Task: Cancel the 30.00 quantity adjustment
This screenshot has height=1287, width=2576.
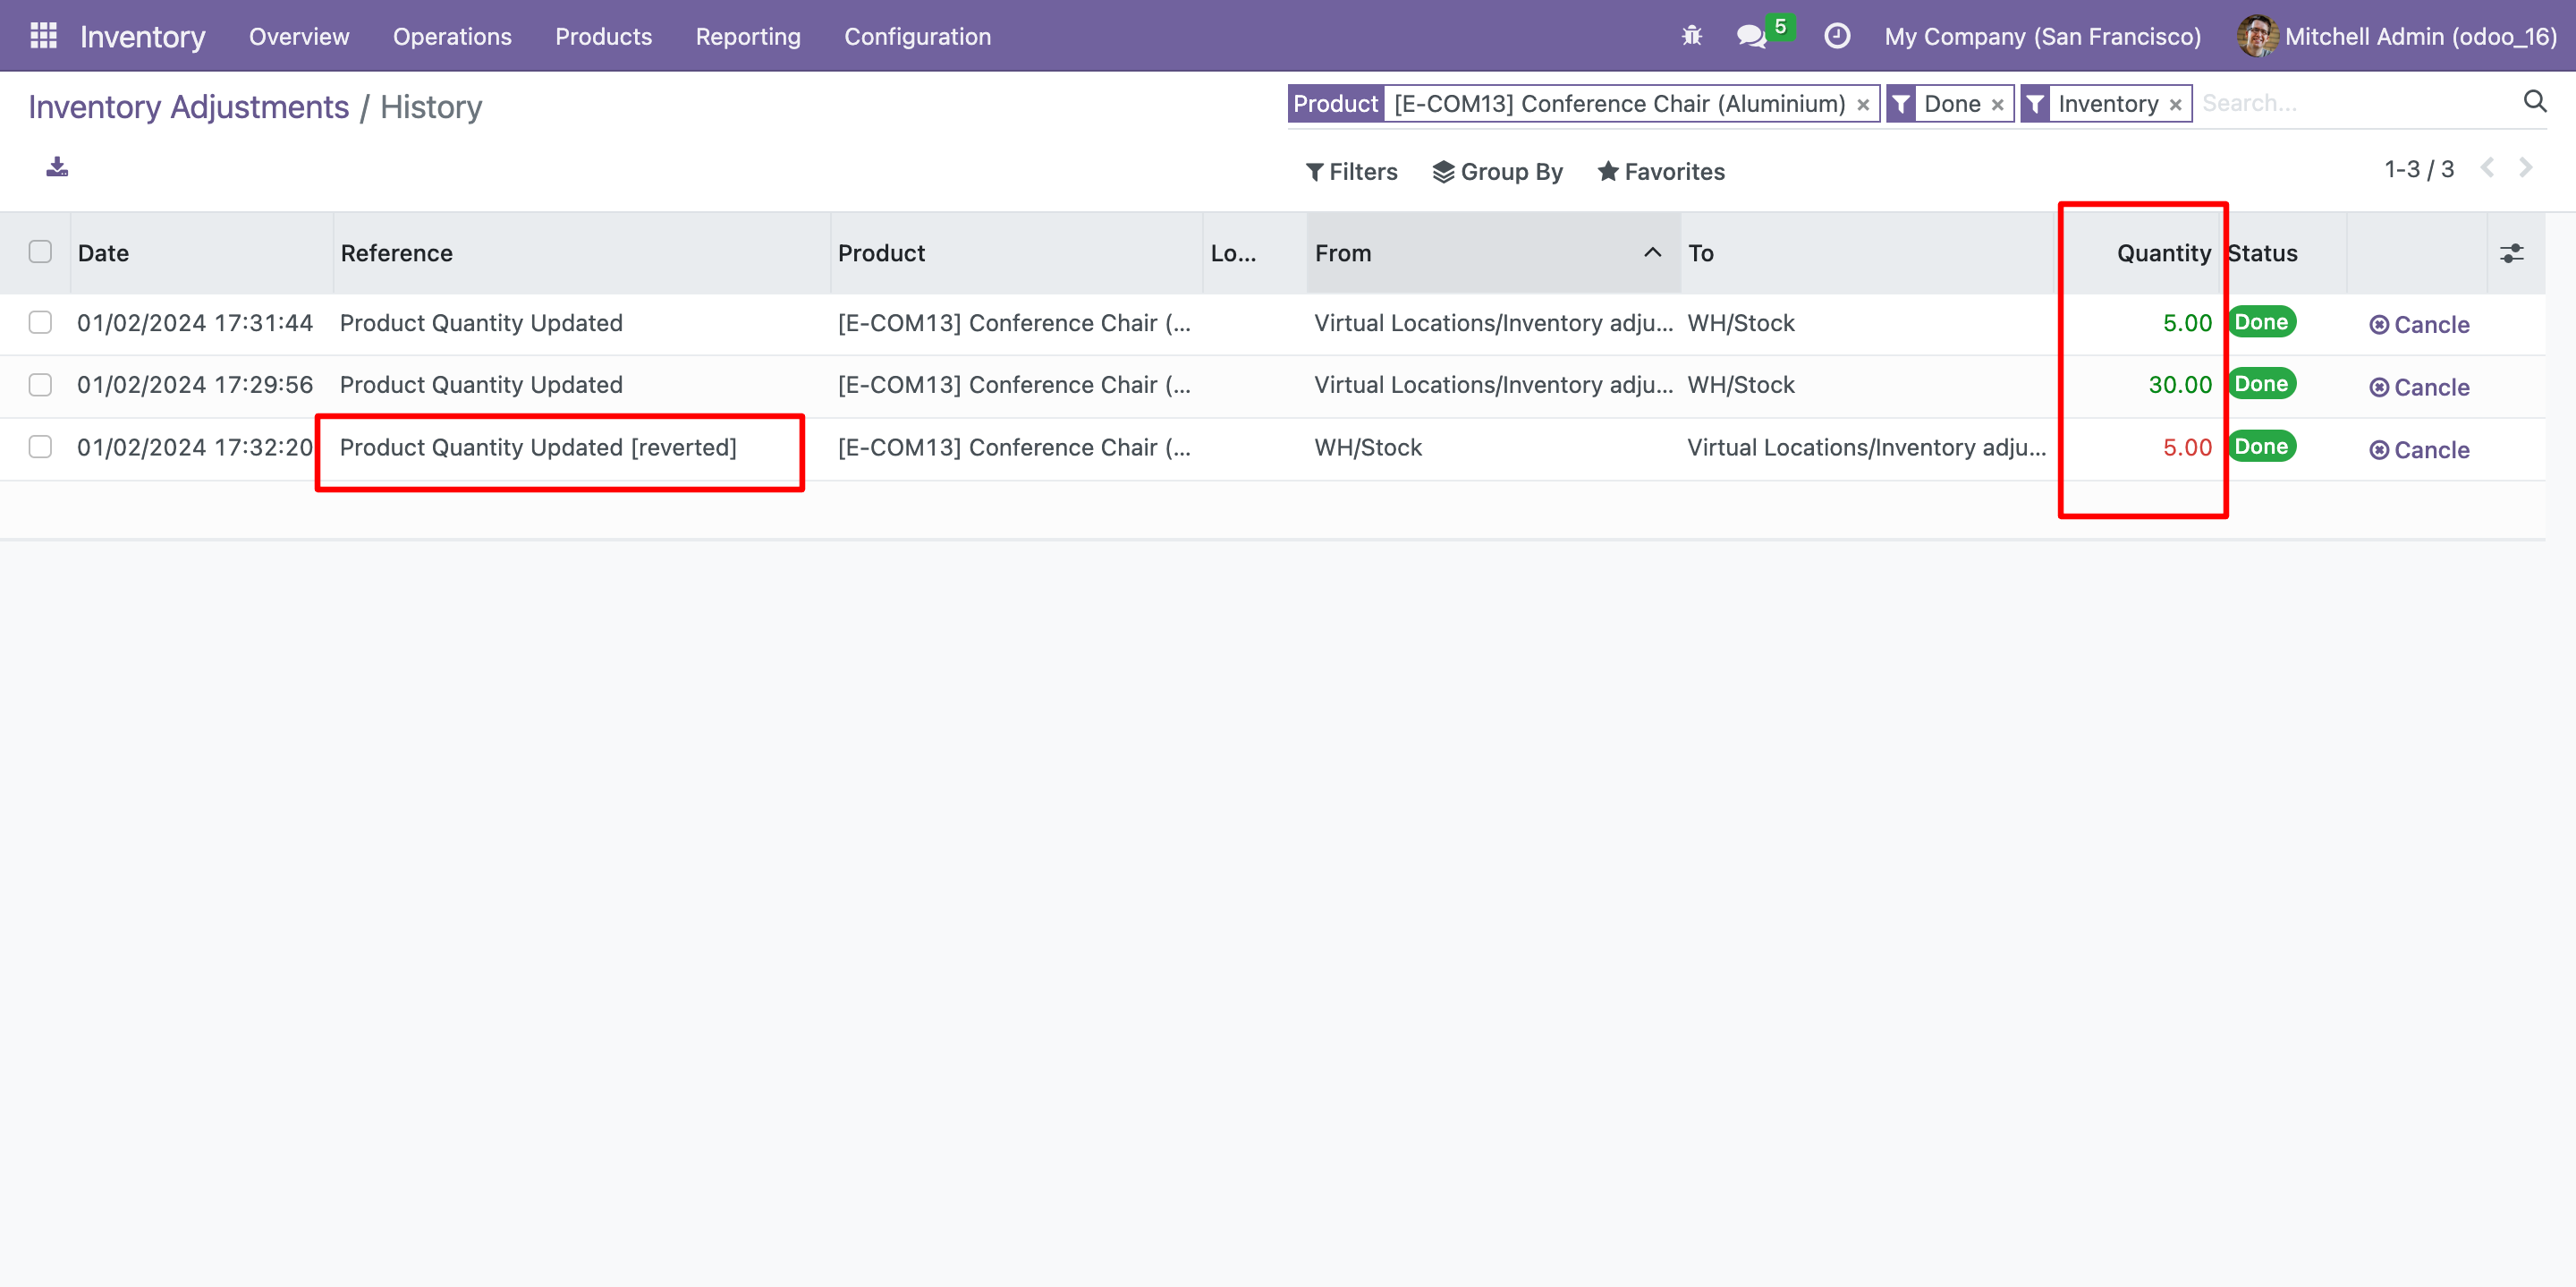Action: 2419,388
